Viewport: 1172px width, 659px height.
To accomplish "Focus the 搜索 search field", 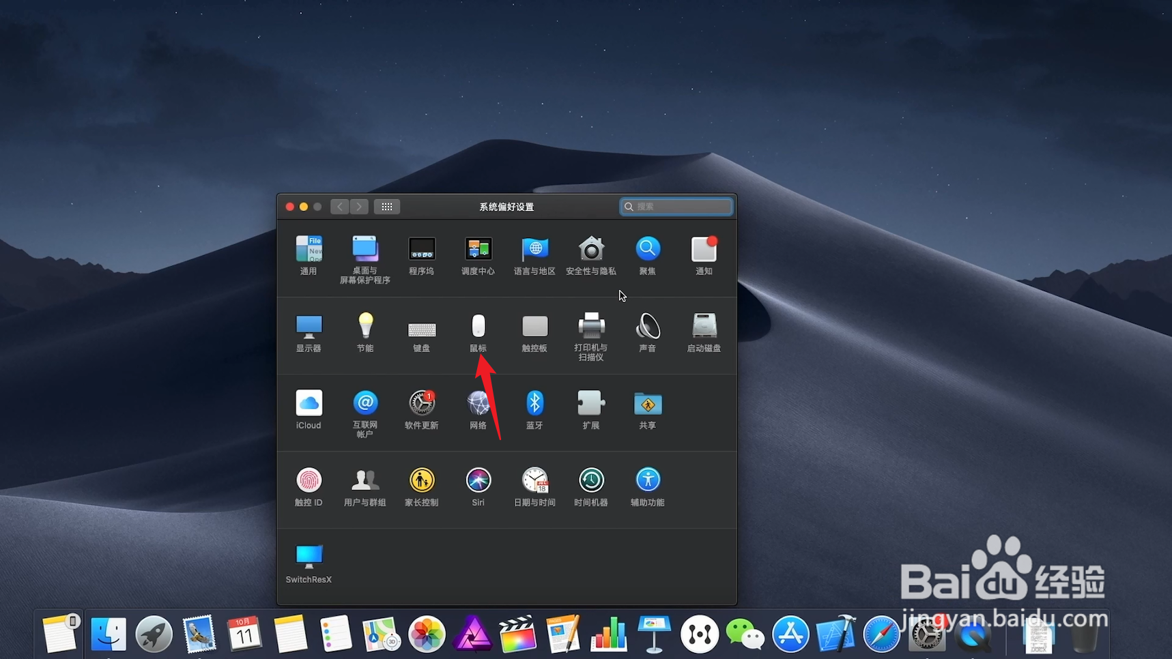I will 676,207.
